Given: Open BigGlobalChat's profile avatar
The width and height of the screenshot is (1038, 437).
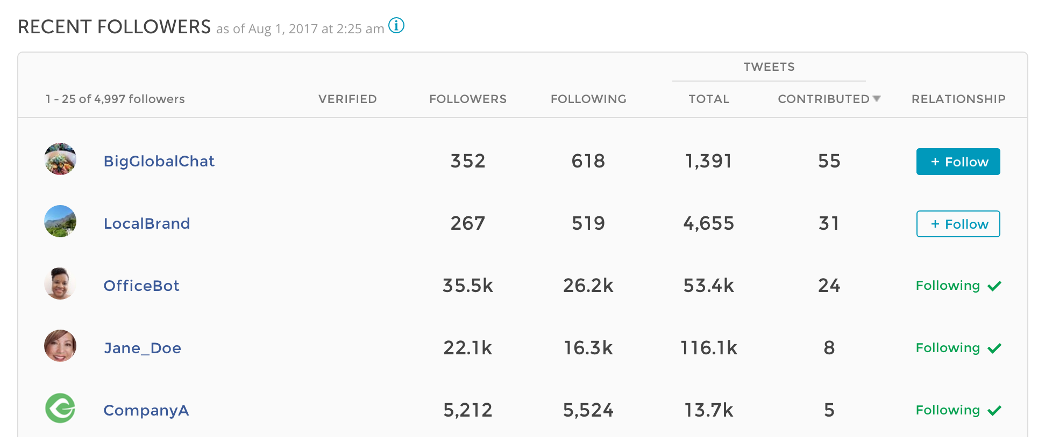Looking at the screenshot, I should (x=60, y=159).
